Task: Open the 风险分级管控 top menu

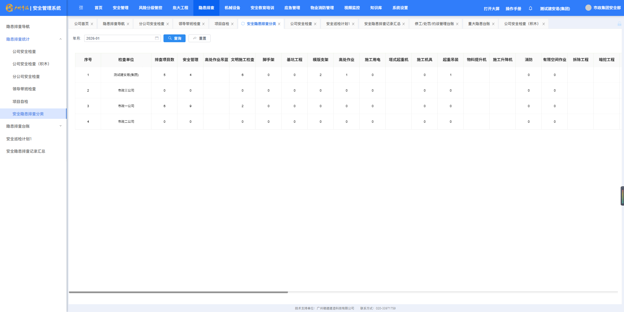Action: (x=150, y=8)
